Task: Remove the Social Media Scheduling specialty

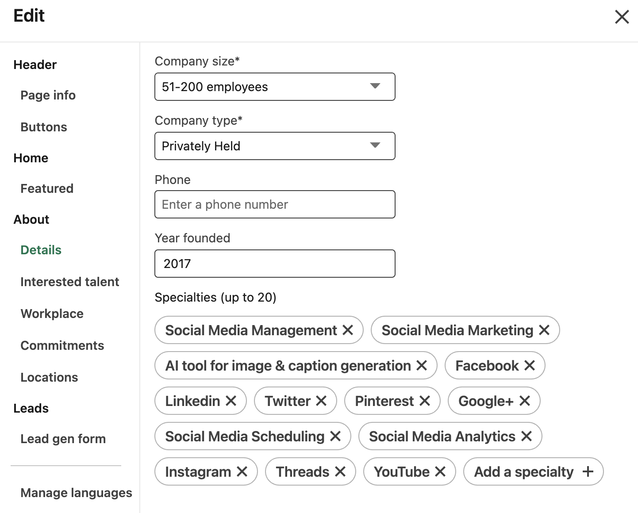Action: 335,436
